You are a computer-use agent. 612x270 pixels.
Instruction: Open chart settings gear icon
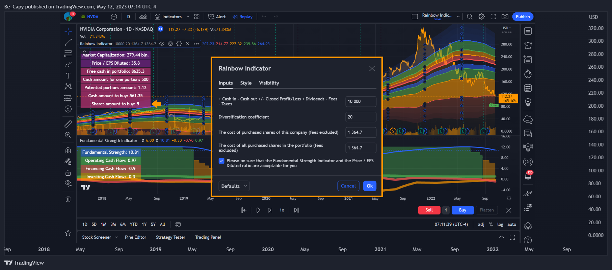482,17
